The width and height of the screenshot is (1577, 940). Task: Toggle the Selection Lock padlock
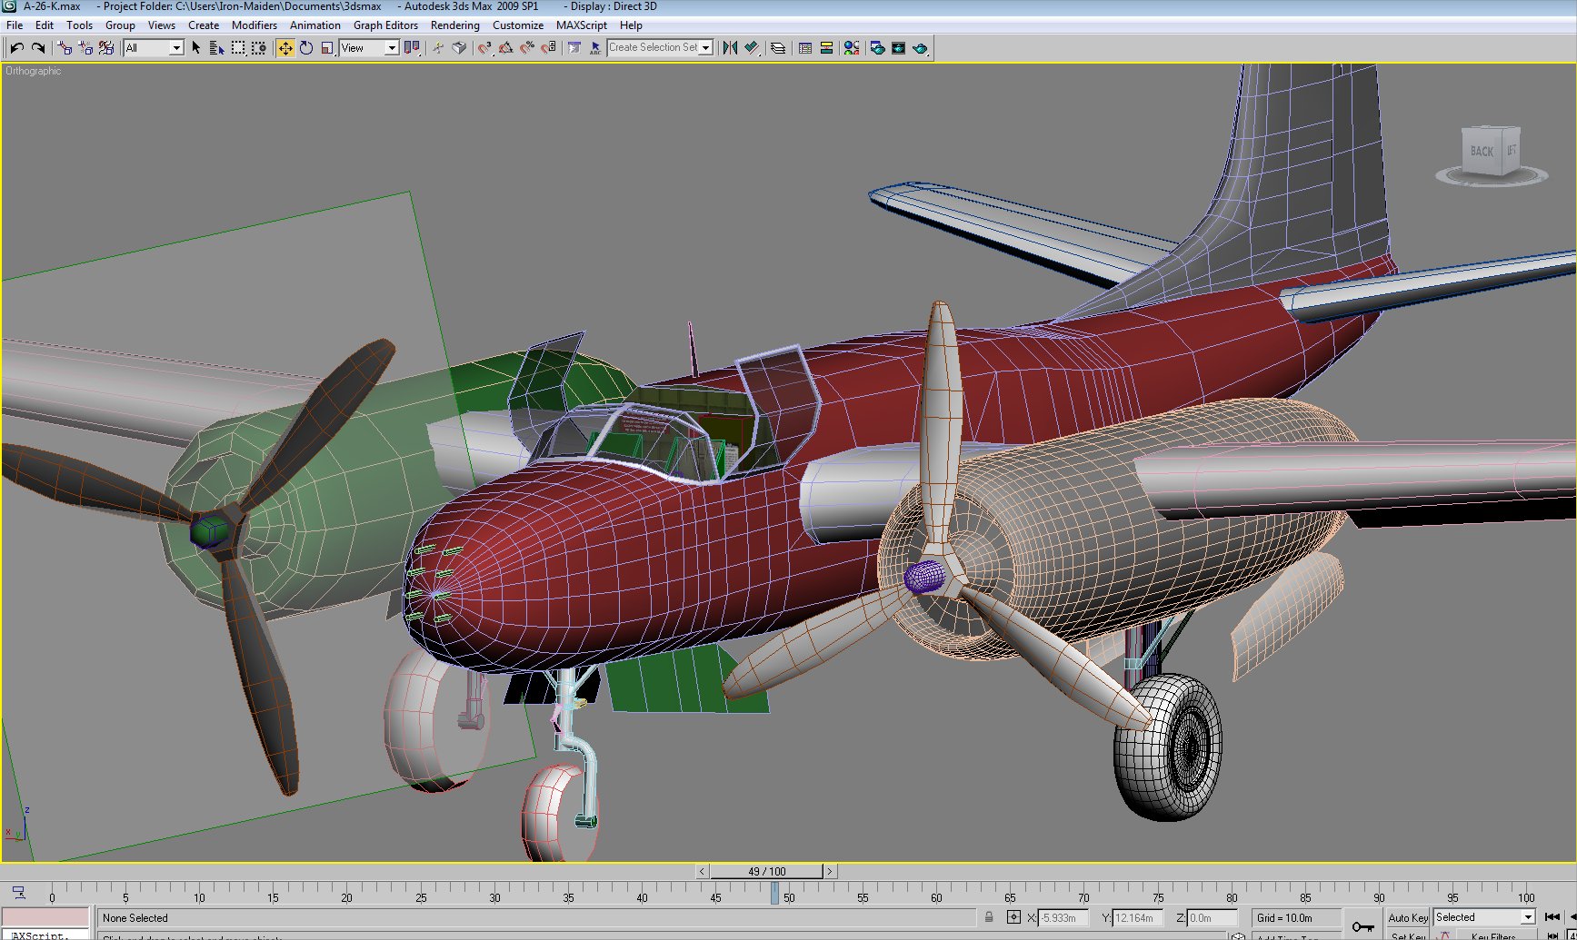(989, 917)
